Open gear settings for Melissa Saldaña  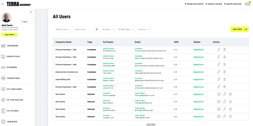219,94
